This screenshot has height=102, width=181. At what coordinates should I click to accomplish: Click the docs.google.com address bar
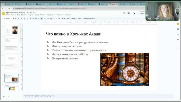[79, 8]
